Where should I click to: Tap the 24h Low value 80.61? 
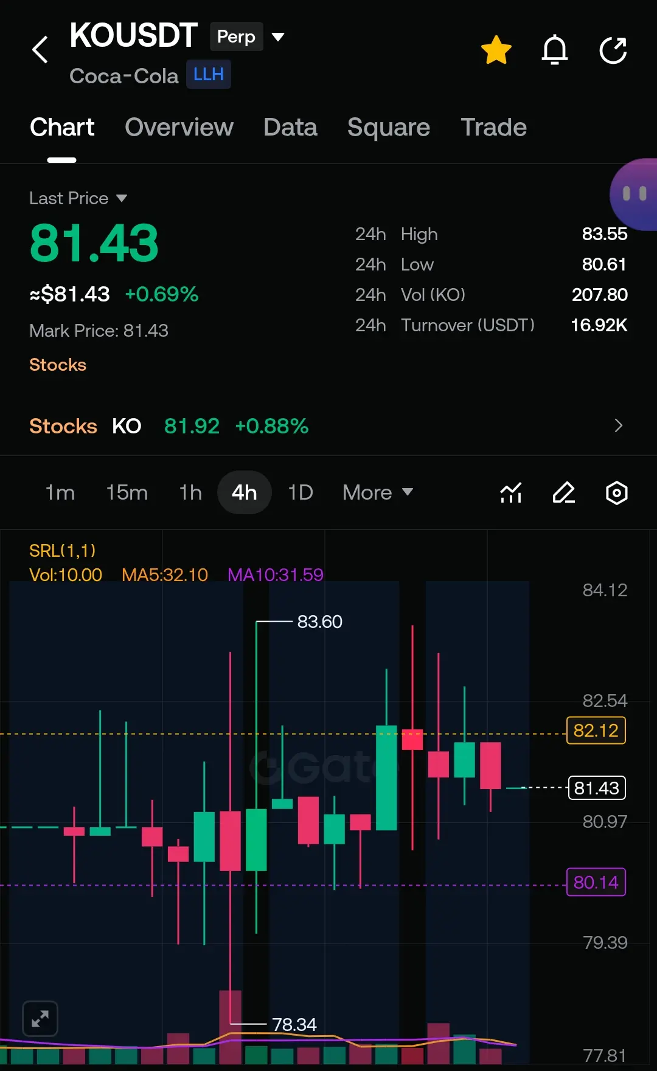(605, 264)
